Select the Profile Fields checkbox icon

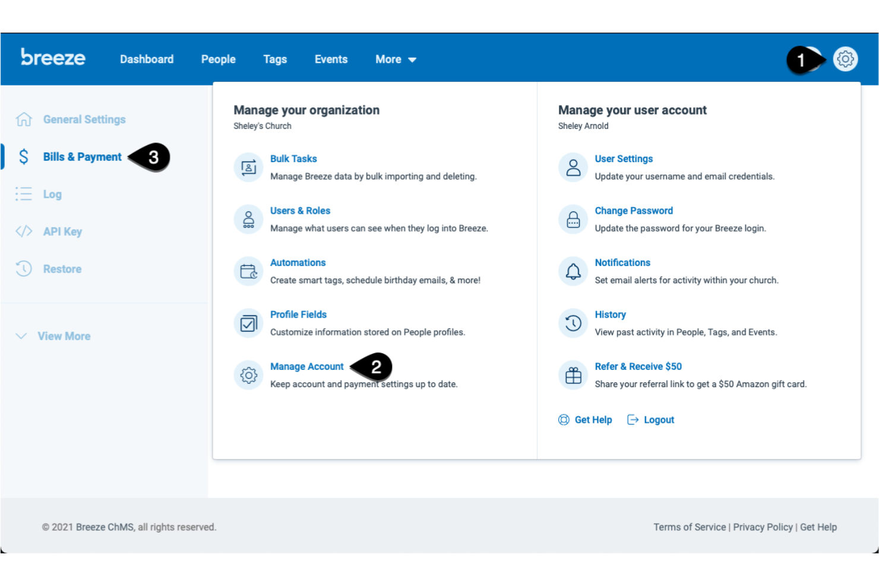pyautogui.click(x=248, y=323)
